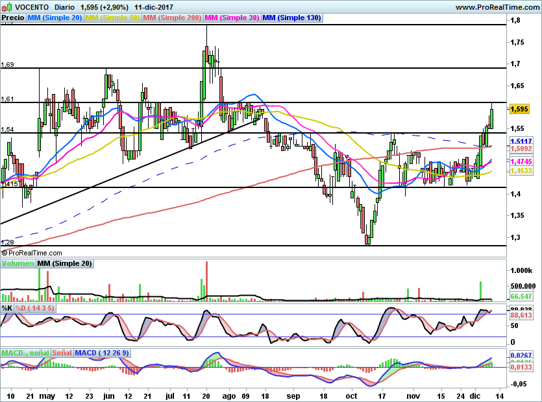Click the %D ( 14 3 5) label
The height and width of the screenshot is (402, 542).
coord(34,308)
